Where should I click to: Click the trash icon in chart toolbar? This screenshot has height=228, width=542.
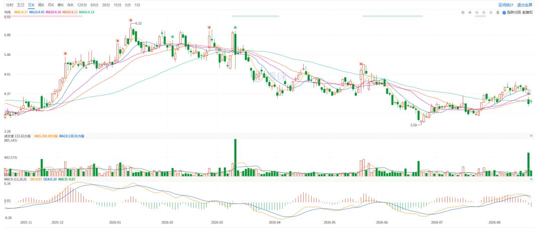point(498,12)
